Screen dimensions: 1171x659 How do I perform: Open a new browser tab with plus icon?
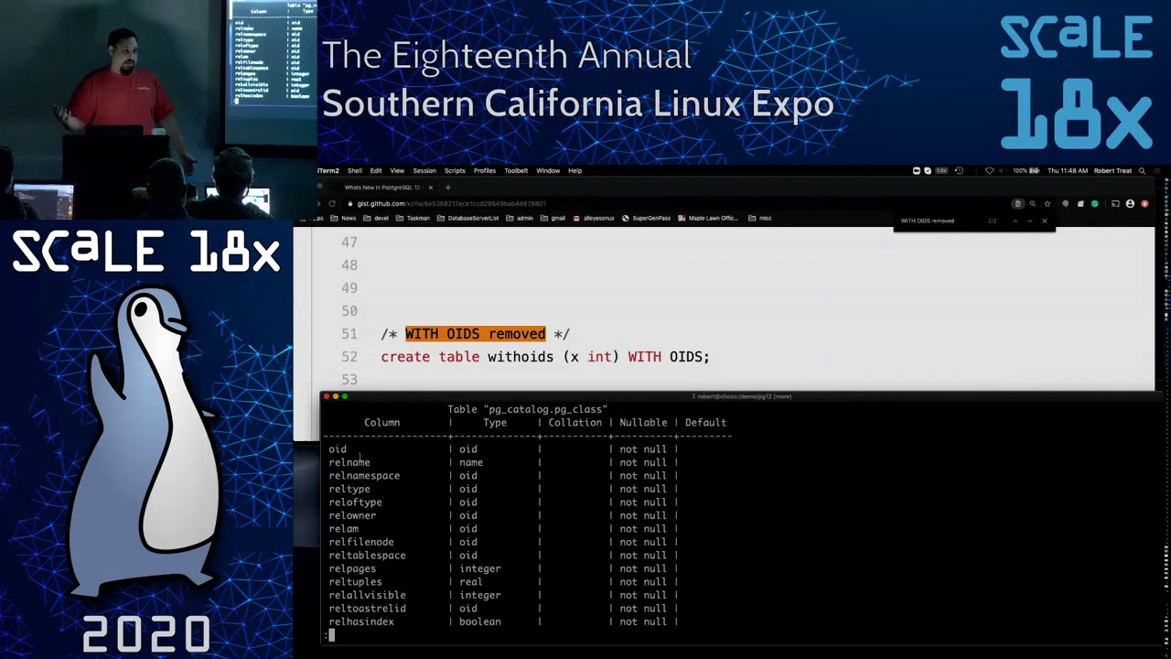(x=447, y=188)
